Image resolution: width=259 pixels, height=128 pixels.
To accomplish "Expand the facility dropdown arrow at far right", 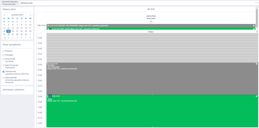I will [258, 3].
